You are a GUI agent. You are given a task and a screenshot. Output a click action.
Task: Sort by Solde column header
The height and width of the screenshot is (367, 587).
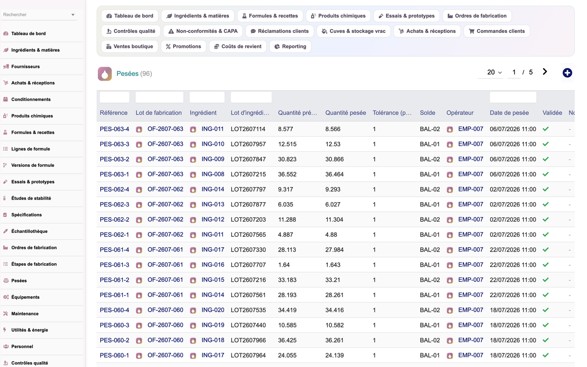click(x=428, y=113)
